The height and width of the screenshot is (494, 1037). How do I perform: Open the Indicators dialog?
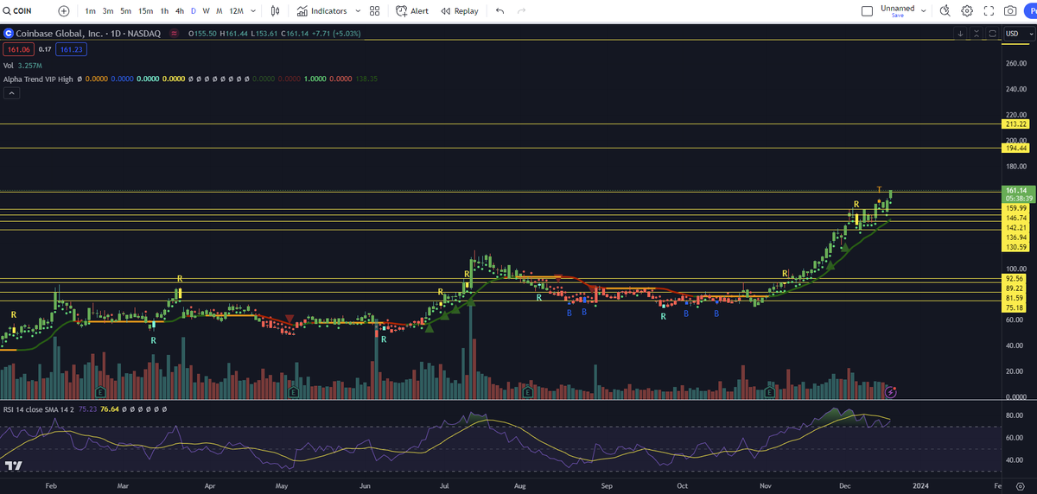point(321,11)
